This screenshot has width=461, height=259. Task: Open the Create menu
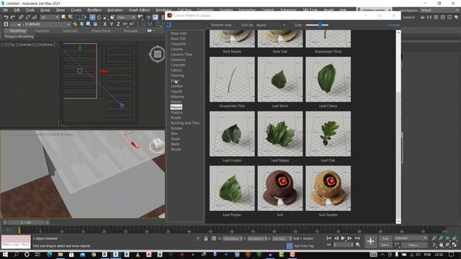click(x=76, y=10)
